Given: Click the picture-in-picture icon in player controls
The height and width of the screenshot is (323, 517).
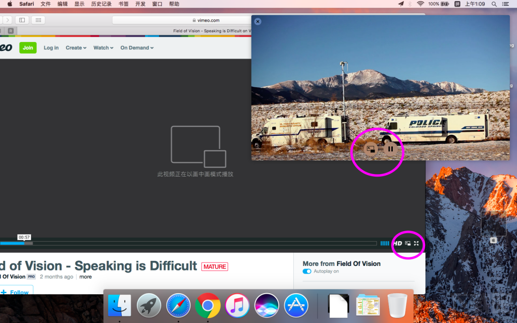Looking at the screenshot, I should click(407, 243).
